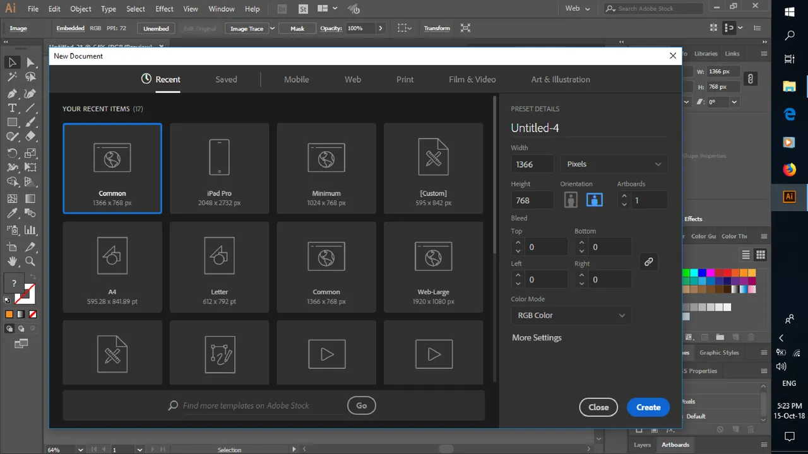This screenshot has height=454, width=808.
Task: Click the Close button in dialog
Action: pyautogui.click(x=598, y=407)
